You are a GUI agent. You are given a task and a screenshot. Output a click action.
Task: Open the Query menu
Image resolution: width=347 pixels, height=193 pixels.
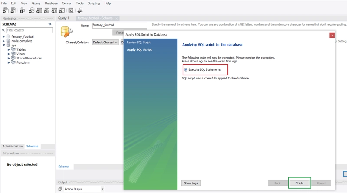pos(36,3)
